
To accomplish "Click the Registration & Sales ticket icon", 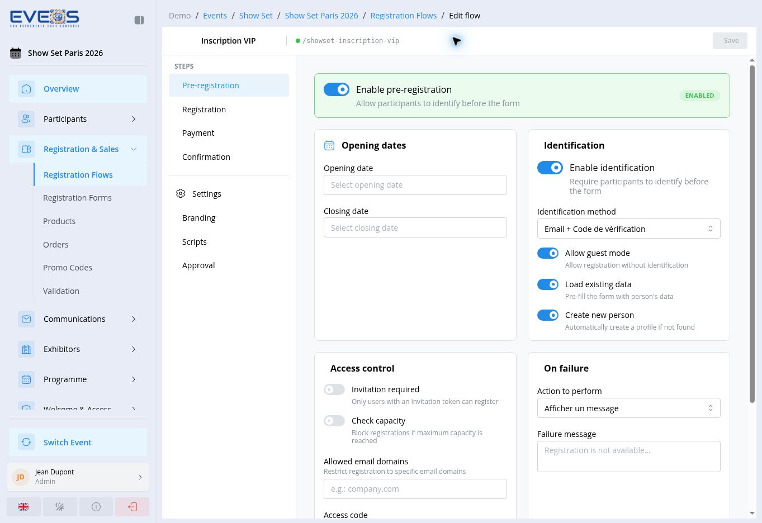I will [26, 149].
